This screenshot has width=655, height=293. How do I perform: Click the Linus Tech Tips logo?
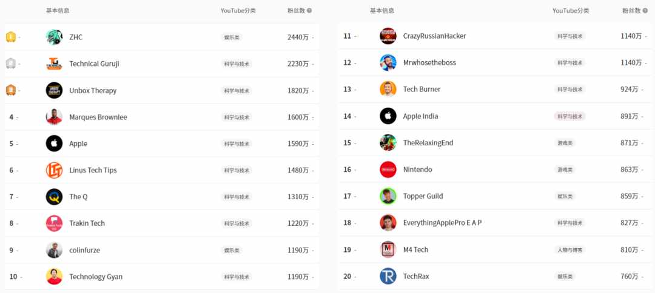click(54, 170)
